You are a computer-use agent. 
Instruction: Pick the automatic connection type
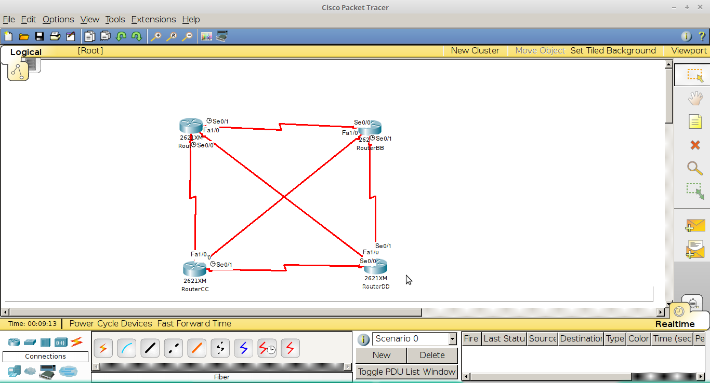coord(103,348)
